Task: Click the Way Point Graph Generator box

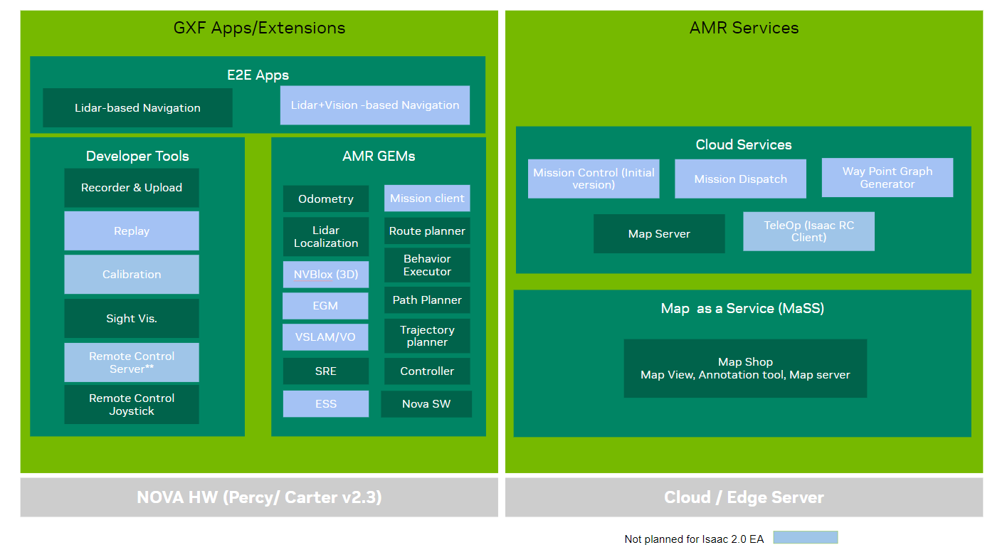Action: (887, 178)
